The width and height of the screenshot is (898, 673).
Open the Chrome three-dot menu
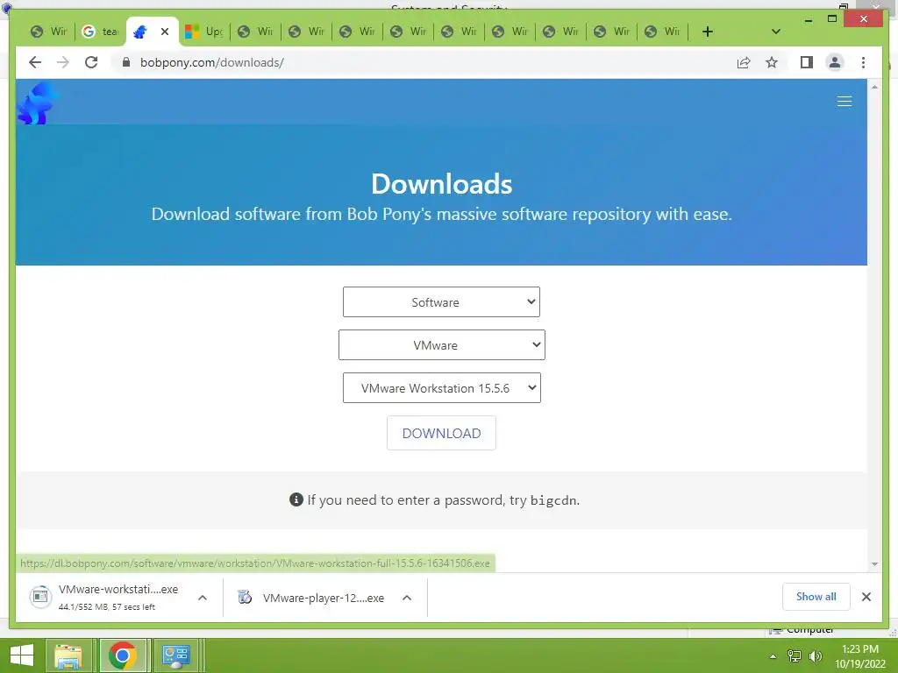click(x=863, y=62)
